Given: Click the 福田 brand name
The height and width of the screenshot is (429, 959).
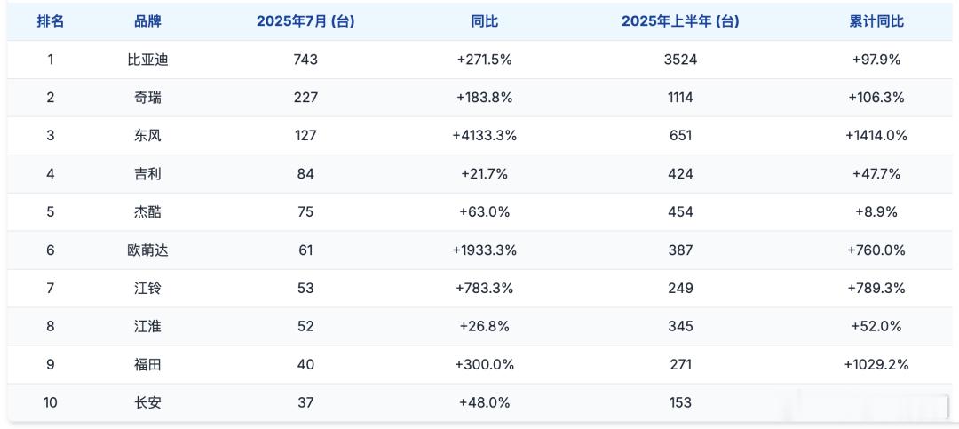Looking at the screenshot, I should point(147,364).
